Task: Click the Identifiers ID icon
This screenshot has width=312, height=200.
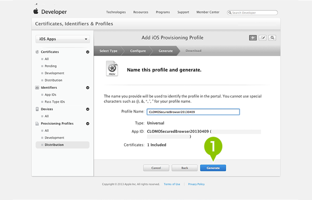Action: pyautogui.click(x=37, y=88)
